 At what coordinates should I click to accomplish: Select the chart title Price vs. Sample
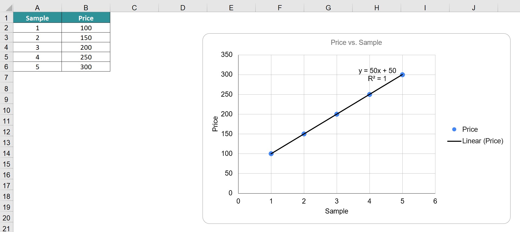(x=356, y=42)
